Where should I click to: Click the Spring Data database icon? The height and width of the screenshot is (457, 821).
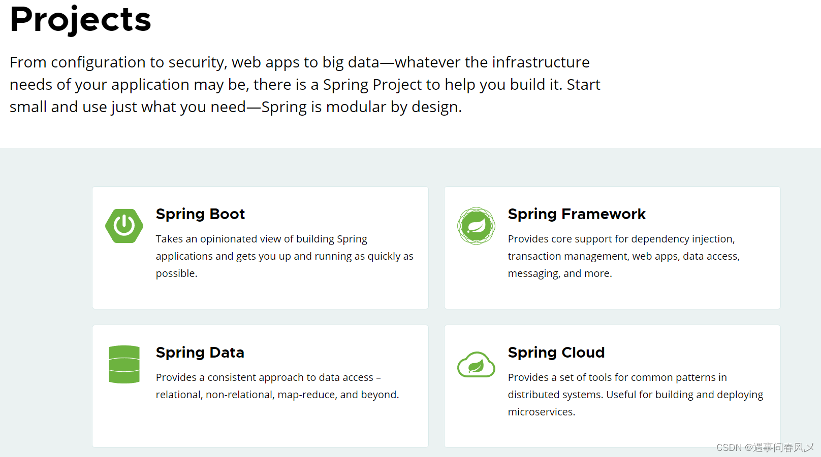tap(124, 364)
